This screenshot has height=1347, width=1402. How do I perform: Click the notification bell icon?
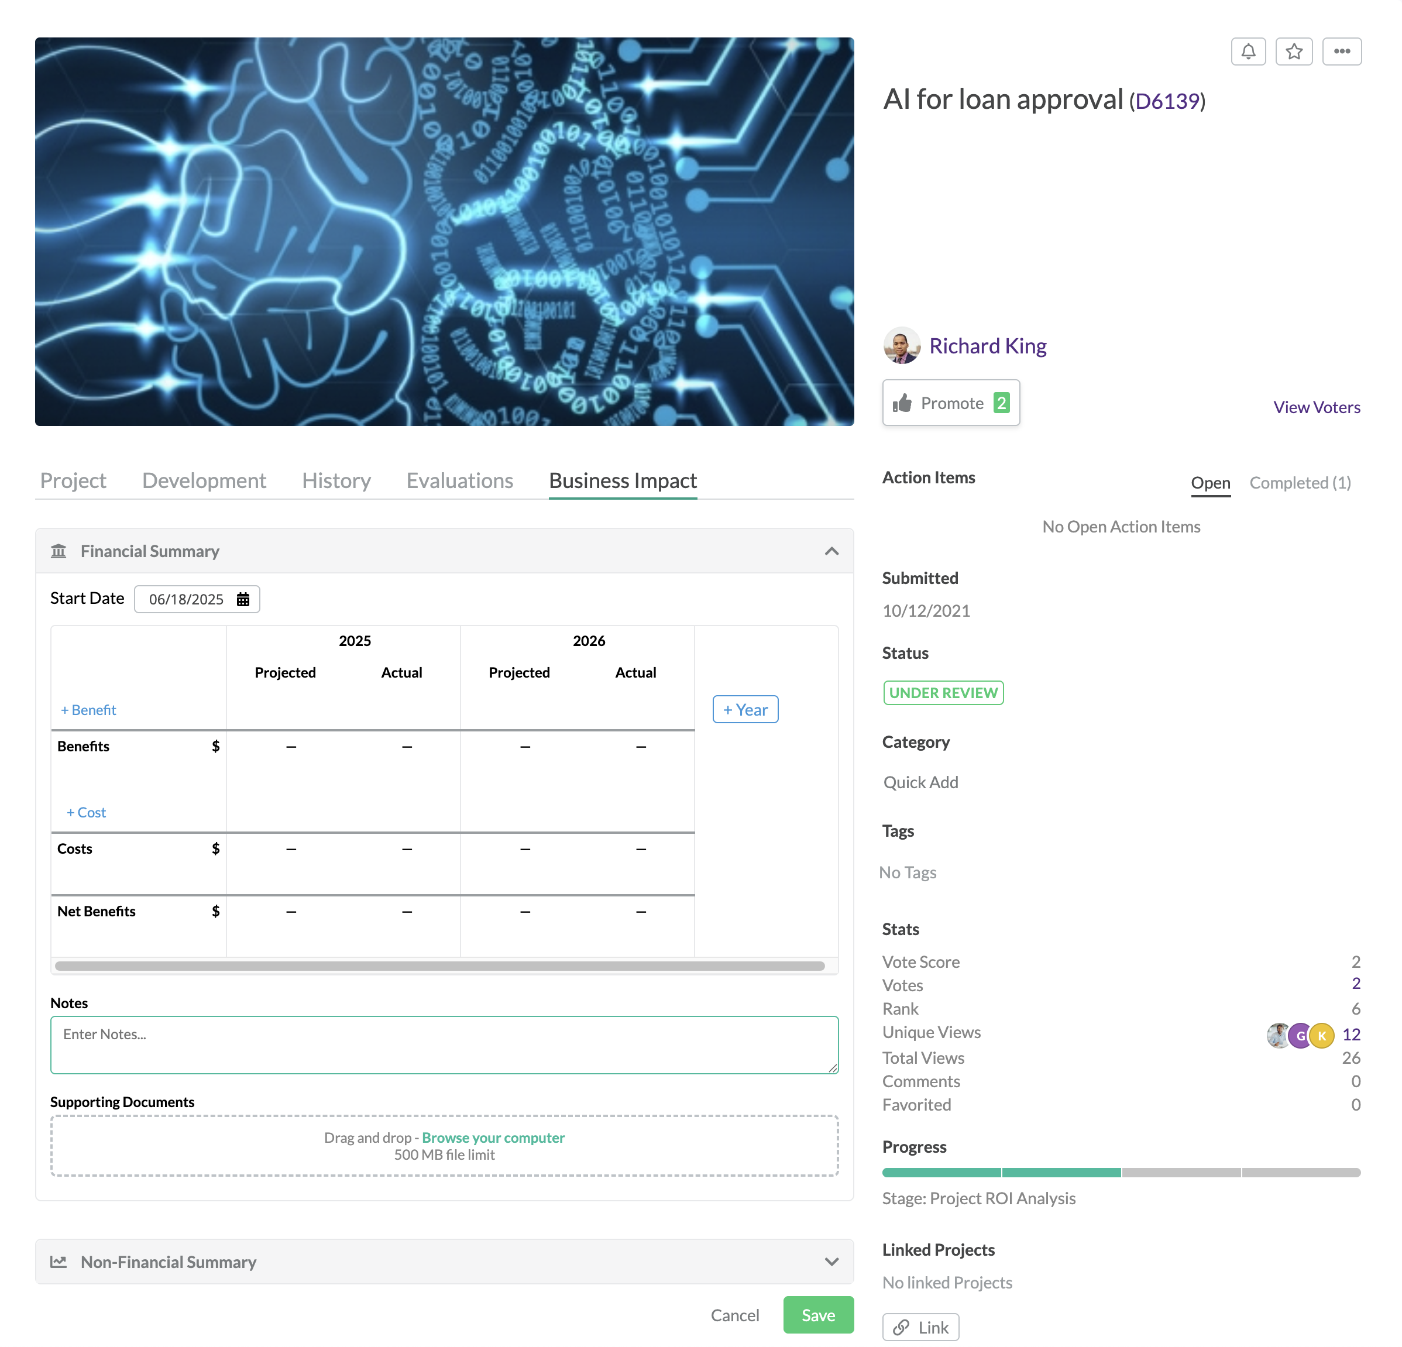pyautogui.click(x=1248, y=51)
